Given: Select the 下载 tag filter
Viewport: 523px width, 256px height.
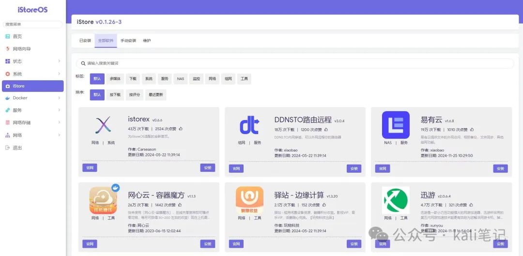Looking at the screenshot, I should (x=133, y=79).
